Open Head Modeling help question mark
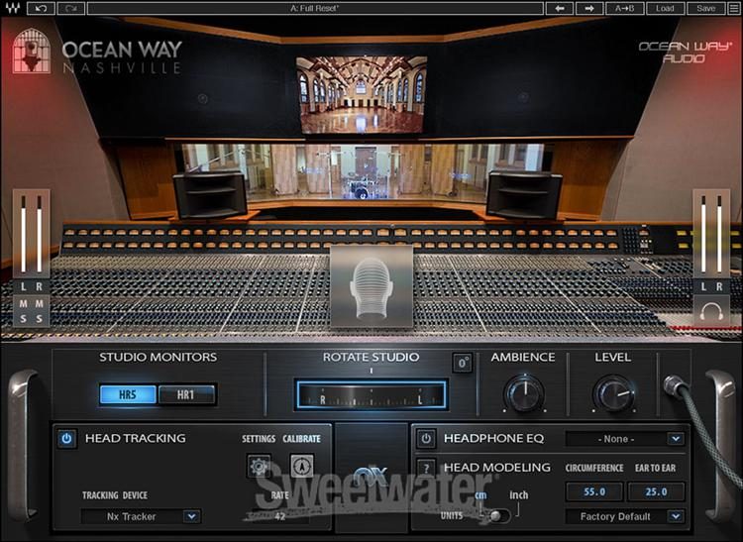The height and width of the screenshot is (542, 743). (x=426, y=468)
